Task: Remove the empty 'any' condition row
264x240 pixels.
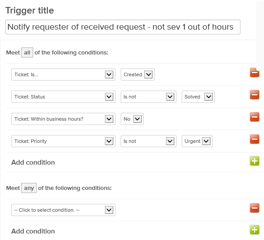Action: point(254,208)
